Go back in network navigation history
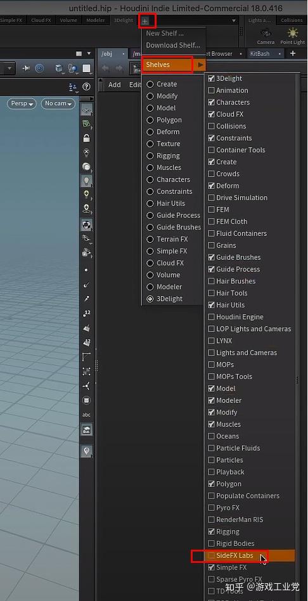The image size is (308, 601). [105, 68]
